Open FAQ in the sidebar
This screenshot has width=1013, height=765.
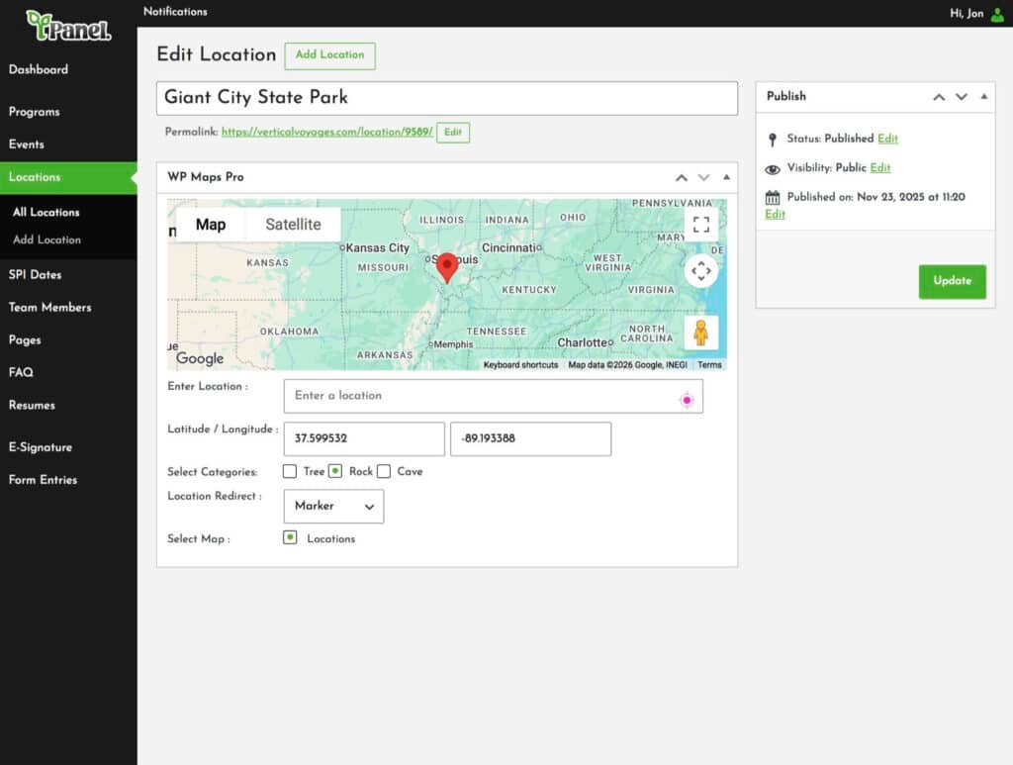tap(21, 372)
